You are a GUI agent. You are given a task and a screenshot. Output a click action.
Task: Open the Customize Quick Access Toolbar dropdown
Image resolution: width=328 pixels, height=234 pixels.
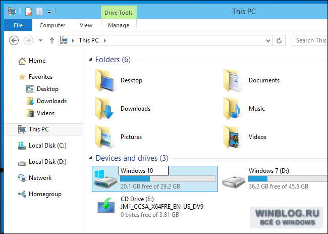(x=49, y=12)
